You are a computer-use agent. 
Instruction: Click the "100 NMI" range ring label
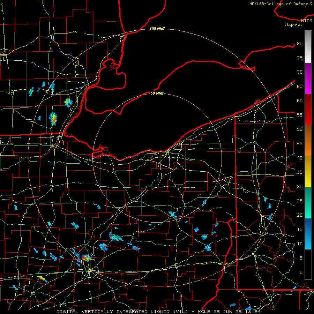click(x=157, y=29)
